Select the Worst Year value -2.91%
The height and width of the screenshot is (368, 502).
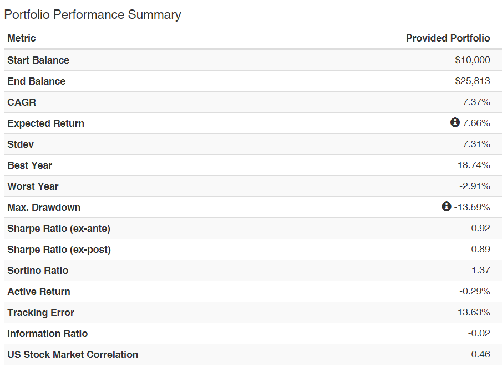point(474,186)
